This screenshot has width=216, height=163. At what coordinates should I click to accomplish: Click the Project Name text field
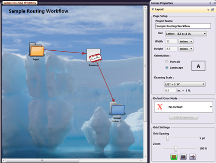click(x=183, y=26)
